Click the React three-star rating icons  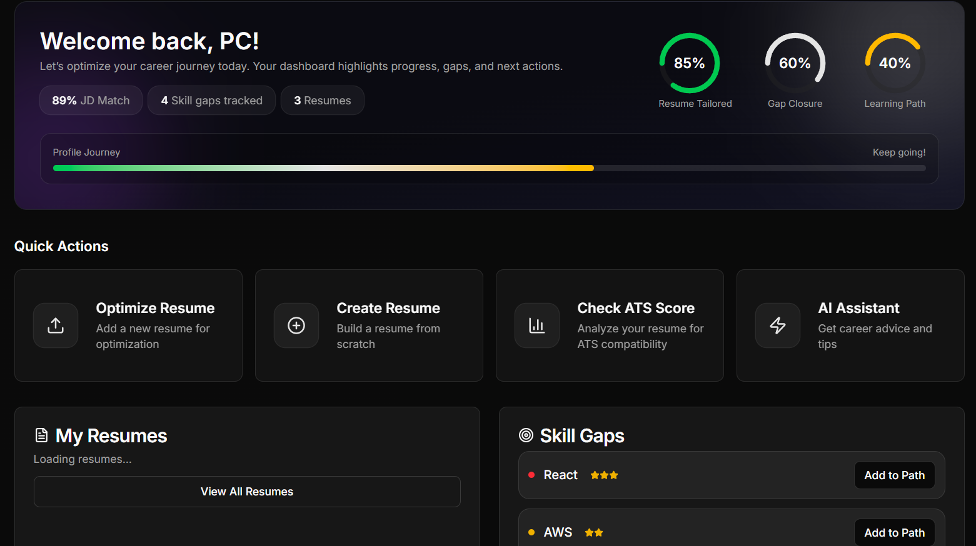(x=604, y=475)
